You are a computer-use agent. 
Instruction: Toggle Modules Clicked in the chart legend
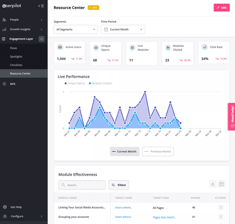(101, 83)
